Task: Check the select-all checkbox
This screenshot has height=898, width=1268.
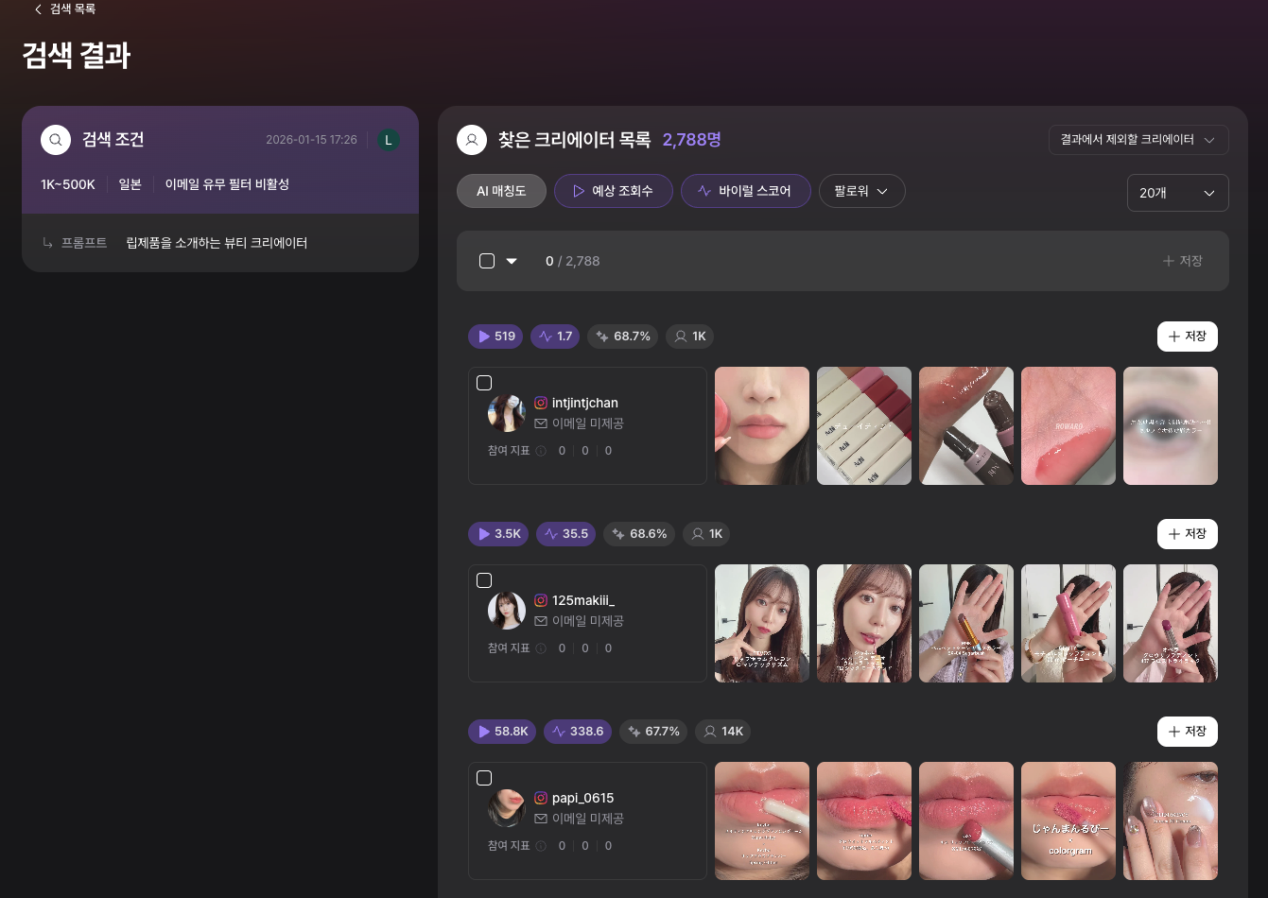Action: pyautogui.click(x=487, y=261)
